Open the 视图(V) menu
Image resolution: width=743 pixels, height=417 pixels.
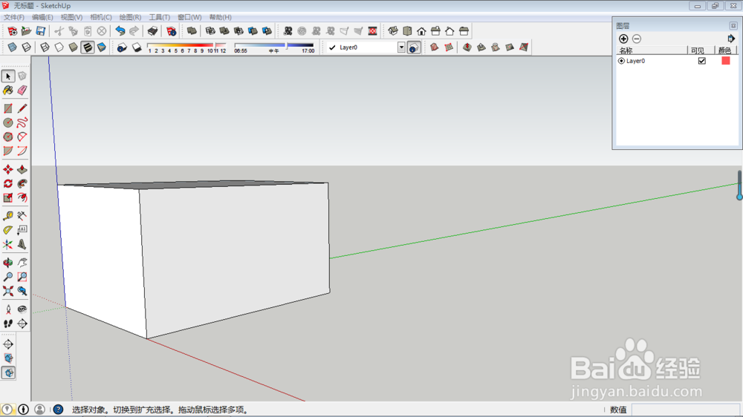(71, 17)
